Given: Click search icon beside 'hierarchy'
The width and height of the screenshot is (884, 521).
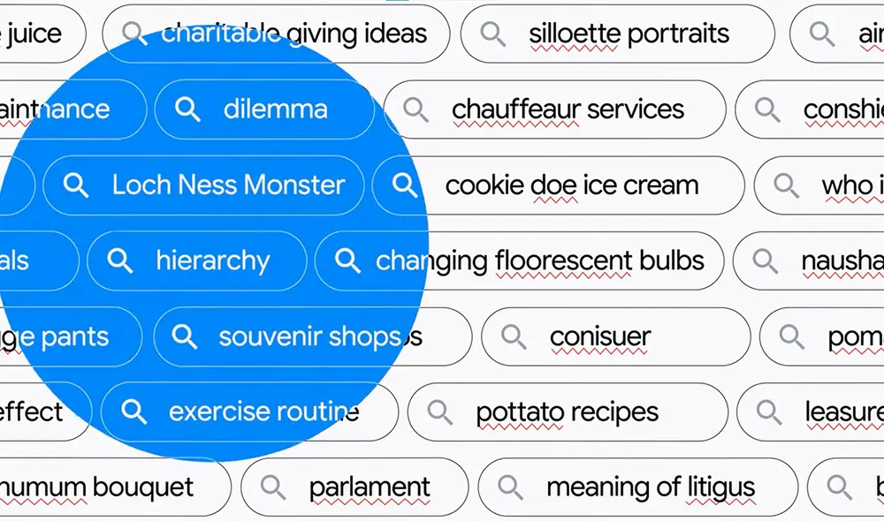Looking at the screenshot, I should [119, 260].
